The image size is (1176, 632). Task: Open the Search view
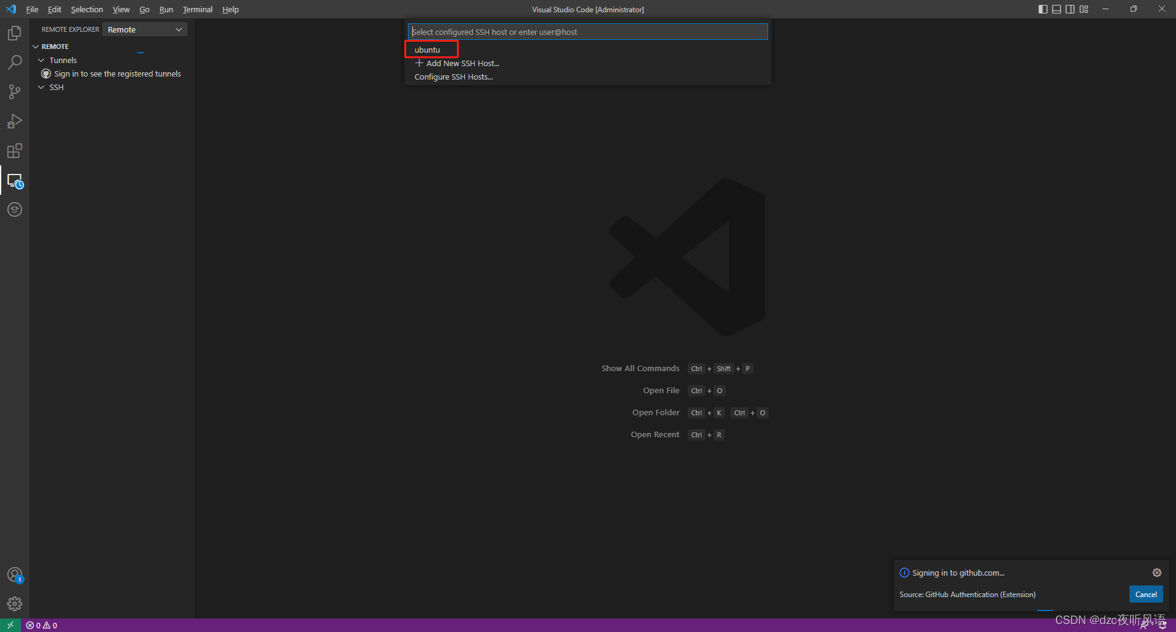click(14, 62)
